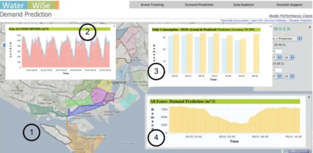Click the 05/01 02:00 axis label
313x153 pixels.
227,137
